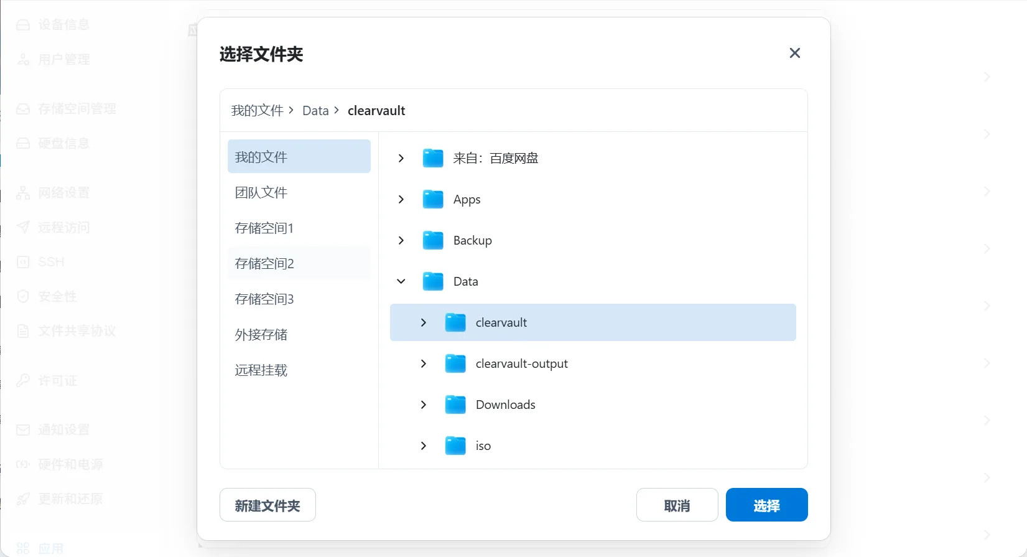Switch to 团队文件 in the sidebar
1027x557 pixels.
tap(261, 193)
